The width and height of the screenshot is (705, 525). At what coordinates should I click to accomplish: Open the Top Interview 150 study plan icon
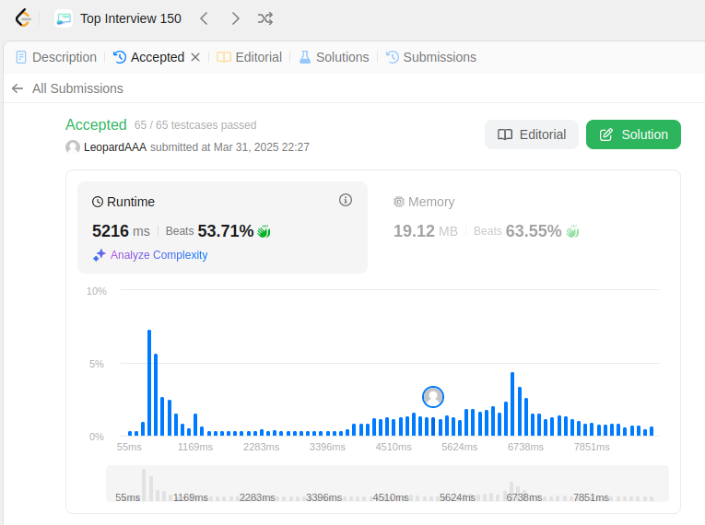pyautogui.click(x=64, y=18)
